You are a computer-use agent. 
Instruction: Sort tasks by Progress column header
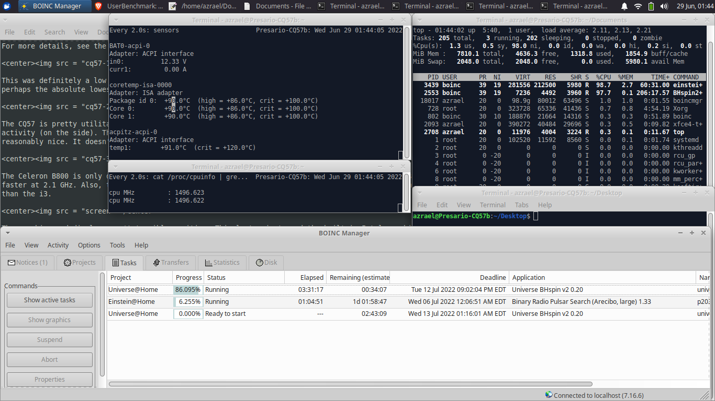(x=188, y=277)
